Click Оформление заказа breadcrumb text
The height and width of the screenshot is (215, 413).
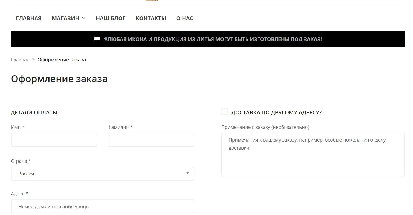(62, 60)
